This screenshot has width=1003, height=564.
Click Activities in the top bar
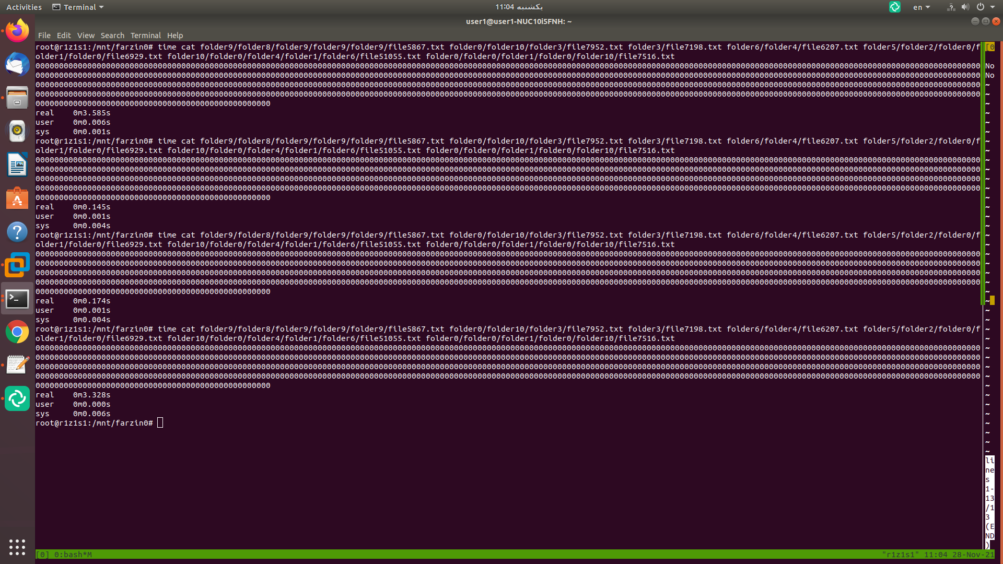coord(24,7)
